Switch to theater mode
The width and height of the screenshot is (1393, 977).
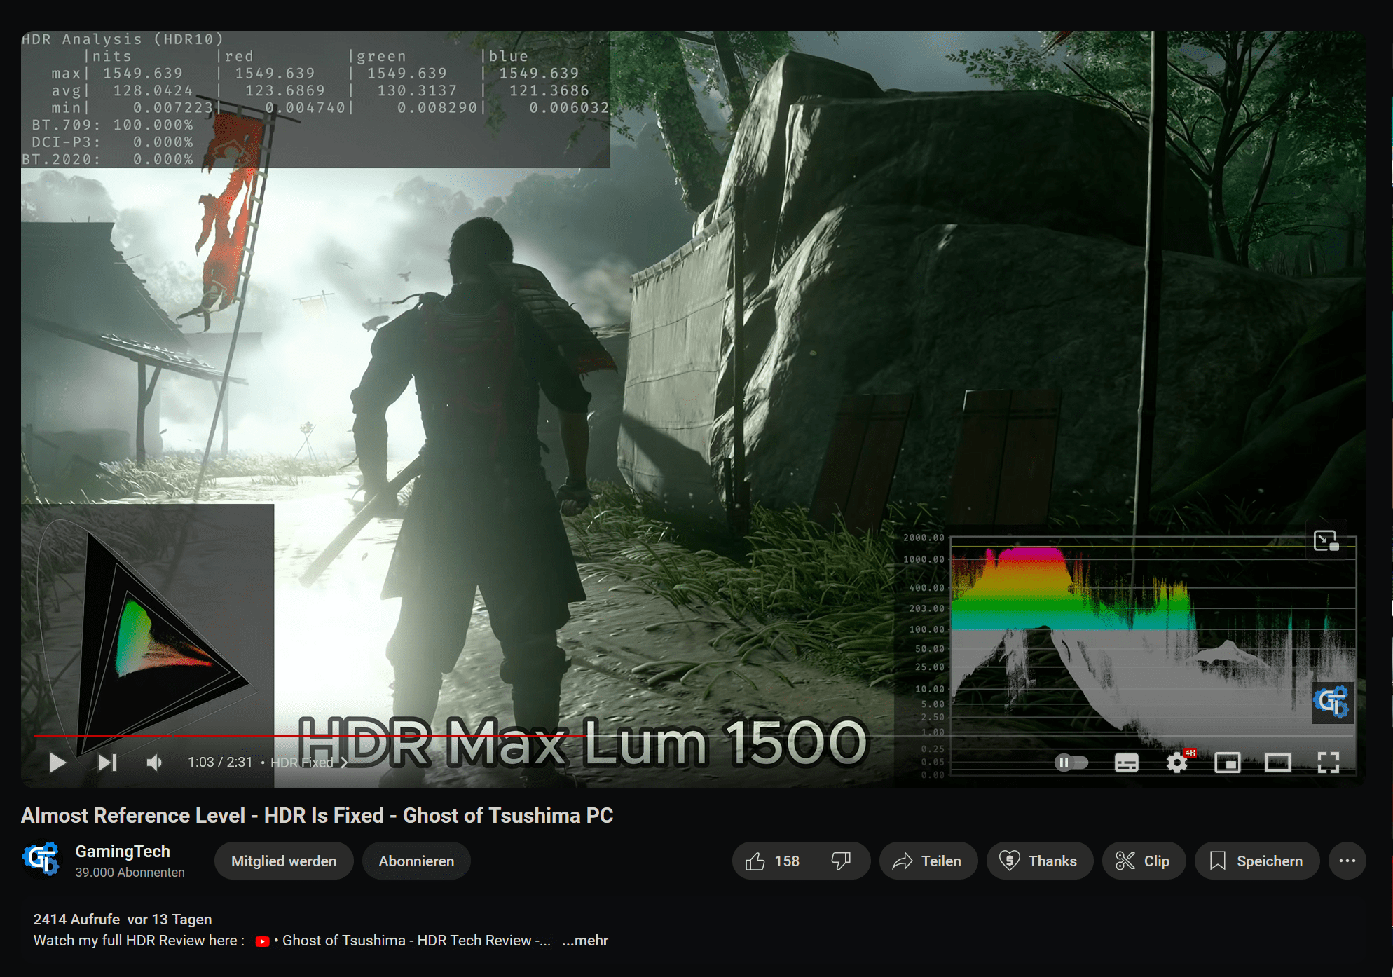(x=1277, y=763)
